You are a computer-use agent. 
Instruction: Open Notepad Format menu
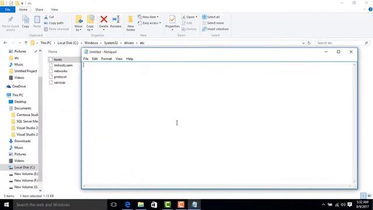tap(106, 59)
